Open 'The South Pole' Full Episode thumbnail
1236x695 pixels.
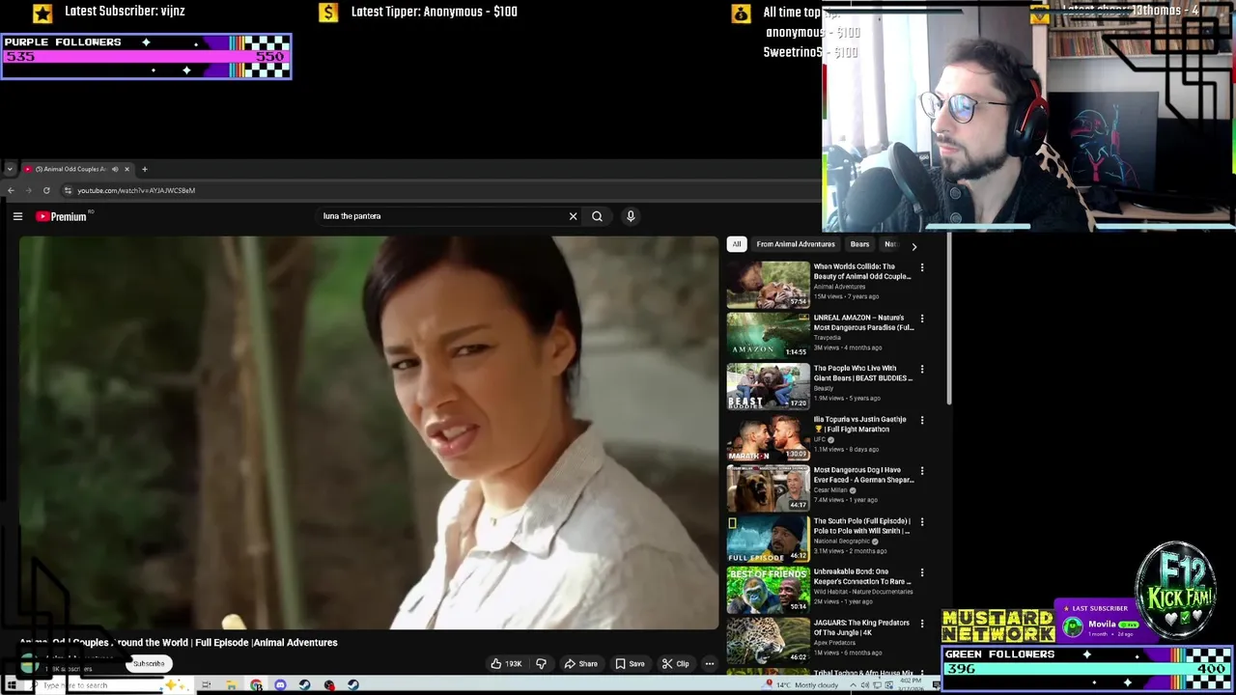769,539
